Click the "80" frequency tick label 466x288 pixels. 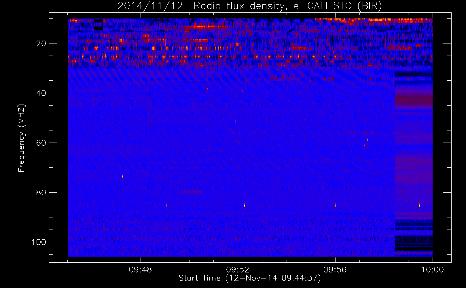tap(41, 193)
